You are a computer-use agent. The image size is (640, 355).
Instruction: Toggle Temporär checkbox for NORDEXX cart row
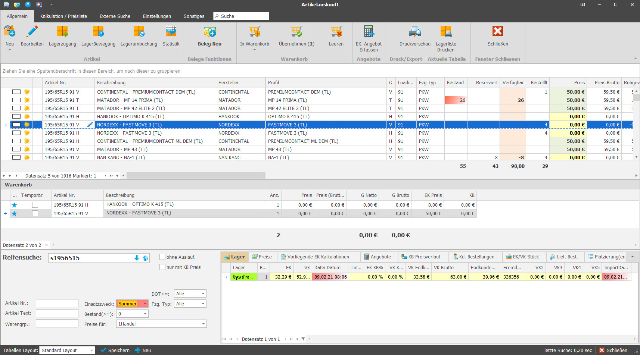35,213
